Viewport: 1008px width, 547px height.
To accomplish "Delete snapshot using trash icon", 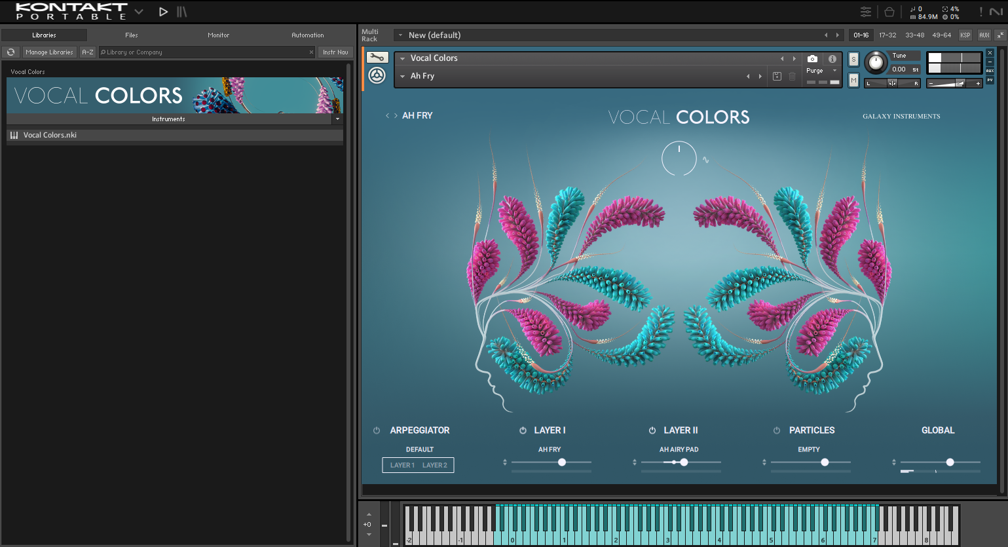I will click(x=792, y=76).
